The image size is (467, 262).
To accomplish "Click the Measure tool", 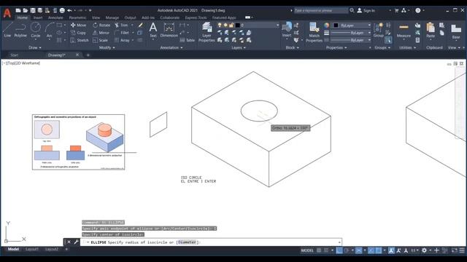I will (x=404, y=31).
